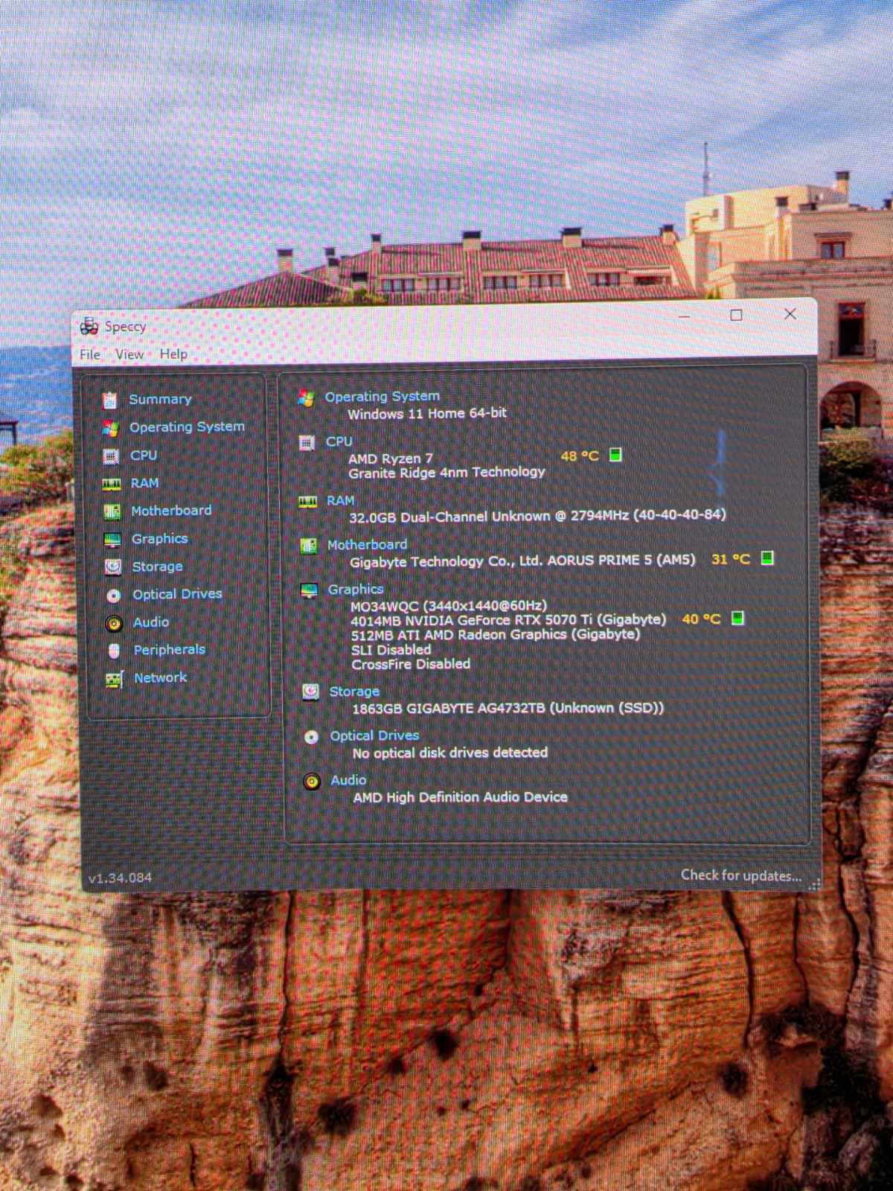Show Optical Drives from sidebar label
The image size is (893, 1191).
click(x=177, y=594)
